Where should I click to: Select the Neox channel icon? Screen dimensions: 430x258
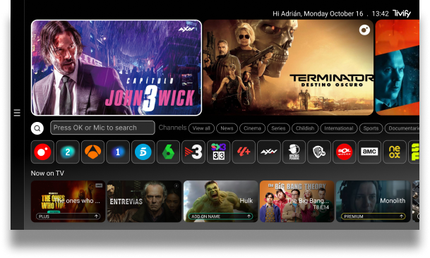point(395,152)
